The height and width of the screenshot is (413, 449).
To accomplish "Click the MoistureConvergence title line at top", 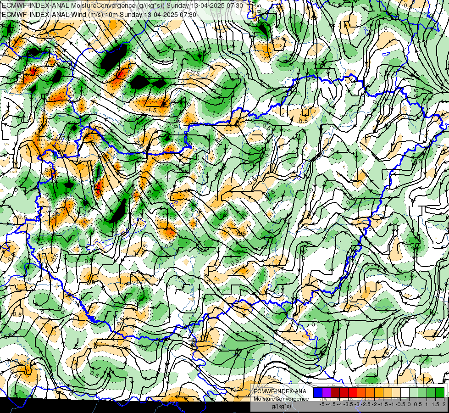I will coord(122,6).
